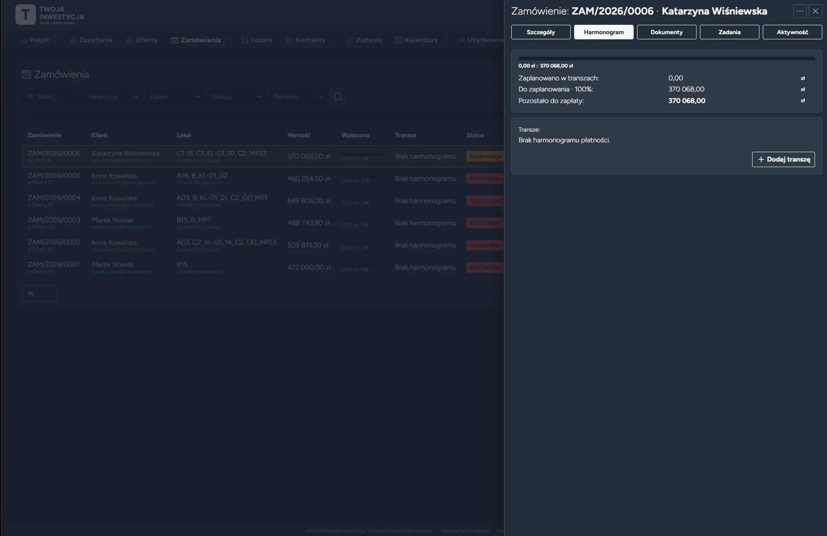Go to the Zadania tab in the order panel

729,32
